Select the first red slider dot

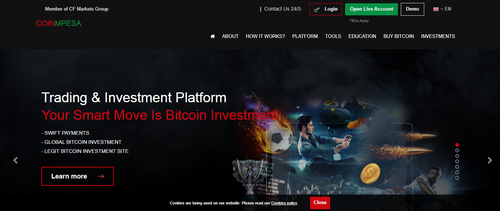click(457, 145)
